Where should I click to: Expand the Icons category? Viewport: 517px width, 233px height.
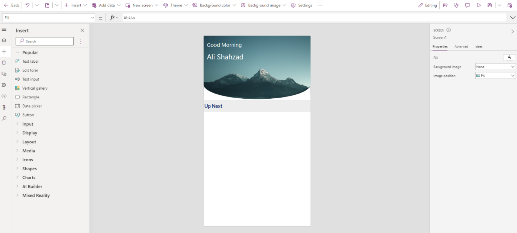[x=27, y=160]
